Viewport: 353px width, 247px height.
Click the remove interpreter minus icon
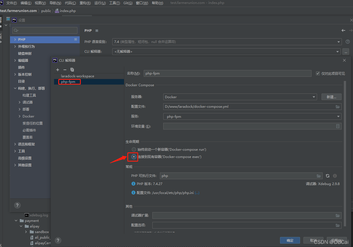pyautogui.click(x=65, y=70)
